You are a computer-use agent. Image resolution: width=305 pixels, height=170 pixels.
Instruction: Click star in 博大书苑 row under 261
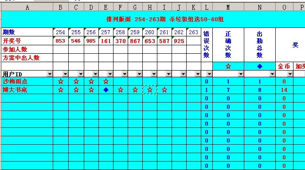coord(164,90)
